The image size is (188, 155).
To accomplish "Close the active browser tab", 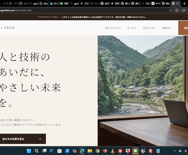I will pos(178,3).
